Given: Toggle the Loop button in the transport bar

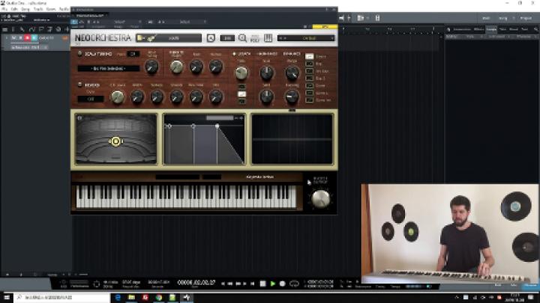Looking at the screenshot, I should (x=294, y=284).
